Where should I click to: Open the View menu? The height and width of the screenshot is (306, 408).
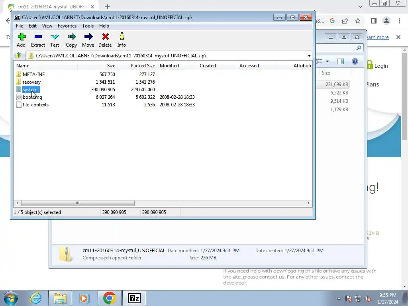tap(47, 26)
